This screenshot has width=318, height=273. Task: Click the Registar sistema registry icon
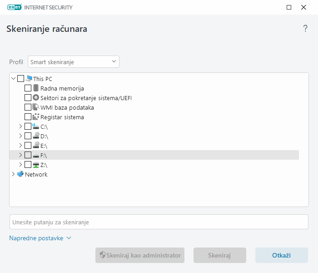[x=36, y=117]
